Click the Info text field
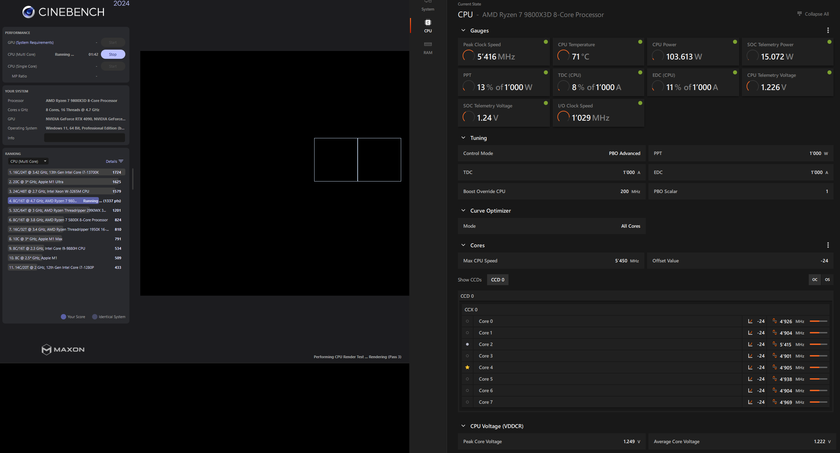Screen dimensions: 840x453 (x=84, y=138)
